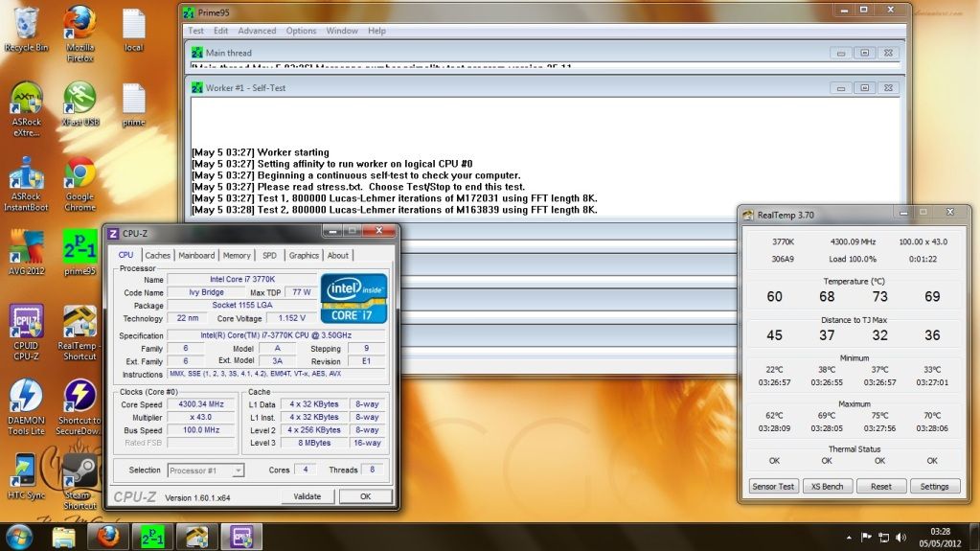Viewport: 980px width, 551px height.
Task: Click the Windows Start orb
Action: coord(19,538)
